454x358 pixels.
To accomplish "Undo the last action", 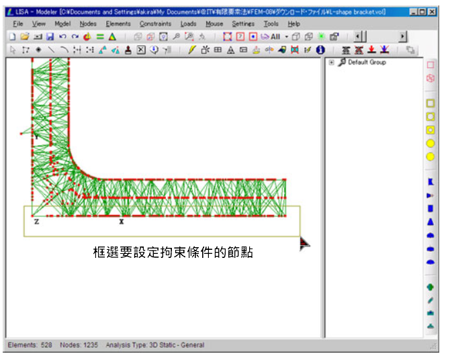I will pos(62,37).
